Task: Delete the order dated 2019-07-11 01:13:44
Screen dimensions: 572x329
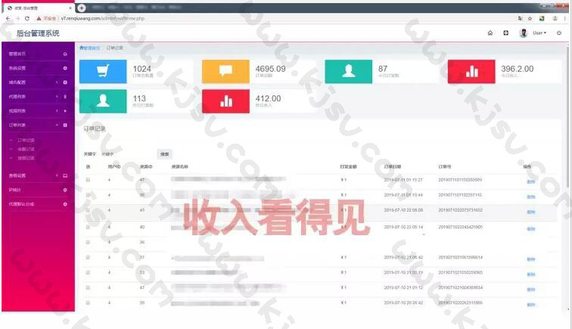Action: point(531,197)
